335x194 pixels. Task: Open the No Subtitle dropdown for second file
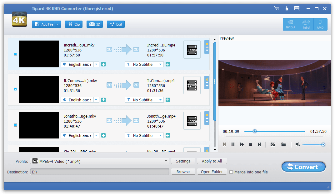coord(161,99)
